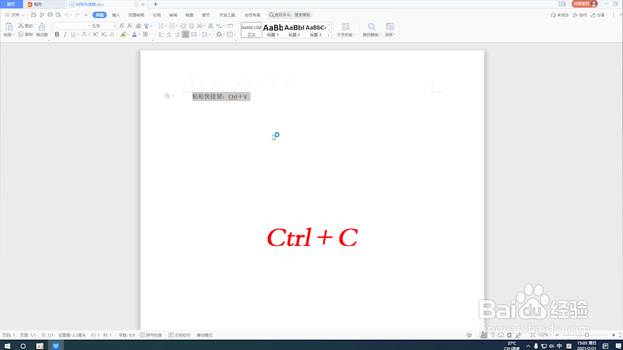This screenshot has width=623, height=350.
Task: Switch to 视图 tab
Action: (189, 15)
